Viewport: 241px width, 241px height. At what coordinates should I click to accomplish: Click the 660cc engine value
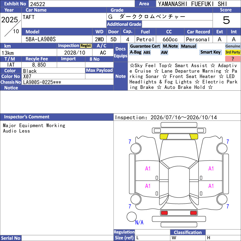[170, 39]
